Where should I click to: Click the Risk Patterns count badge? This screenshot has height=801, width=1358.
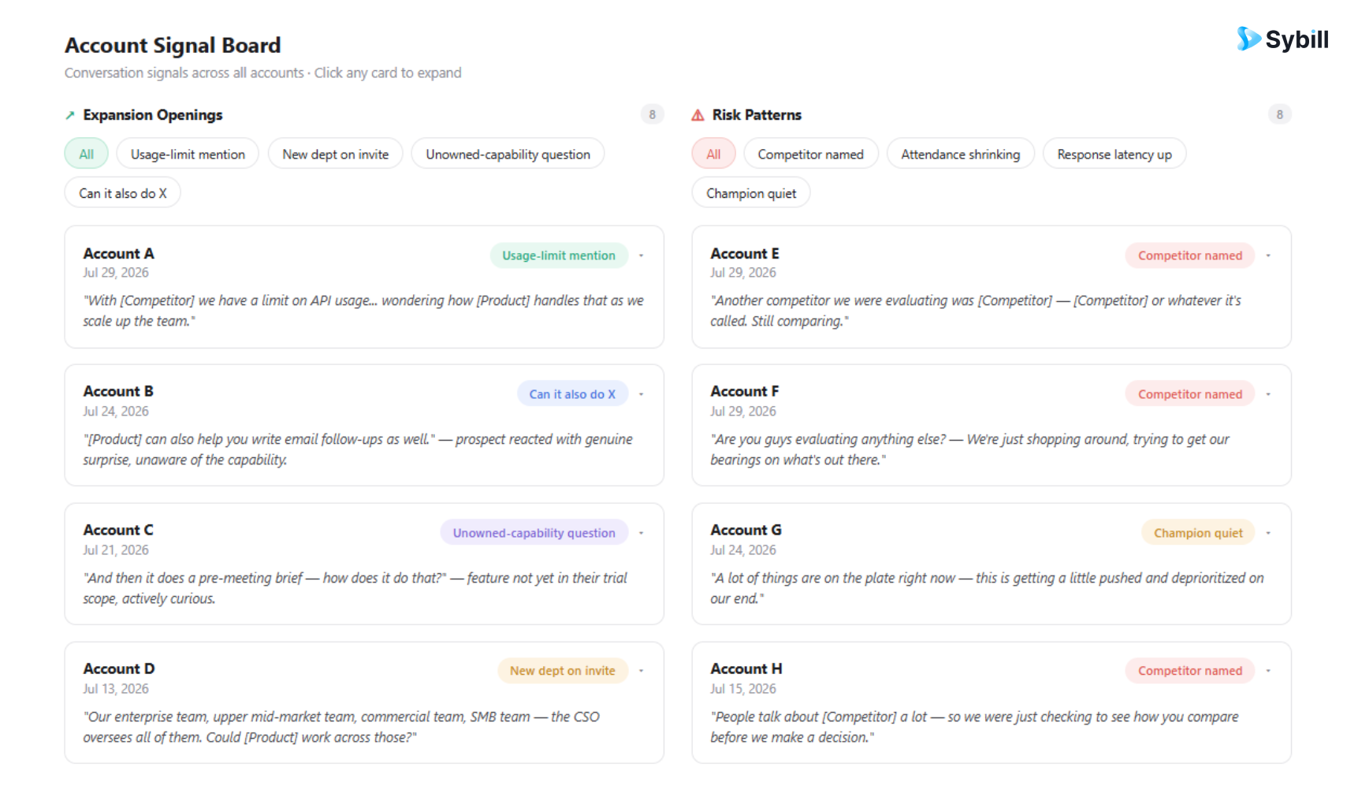click(x=1279, y=114)
